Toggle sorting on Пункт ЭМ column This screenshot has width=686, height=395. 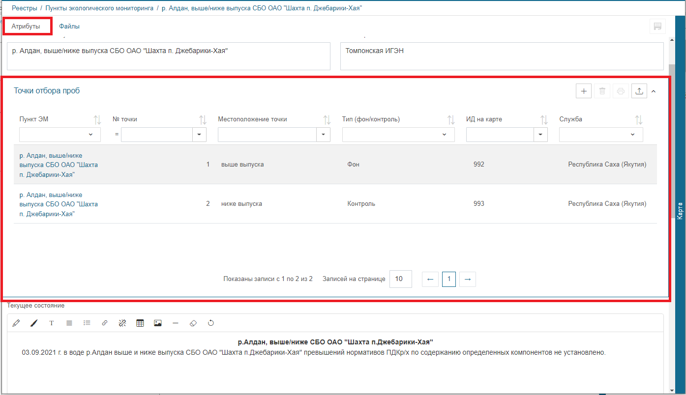coord(97,119)
